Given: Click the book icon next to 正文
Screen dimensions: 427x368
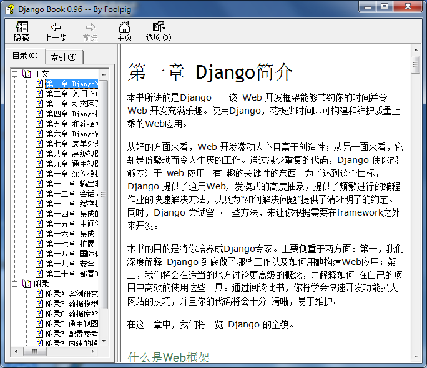Looking at the screenshot, I should tap(26, 74).
